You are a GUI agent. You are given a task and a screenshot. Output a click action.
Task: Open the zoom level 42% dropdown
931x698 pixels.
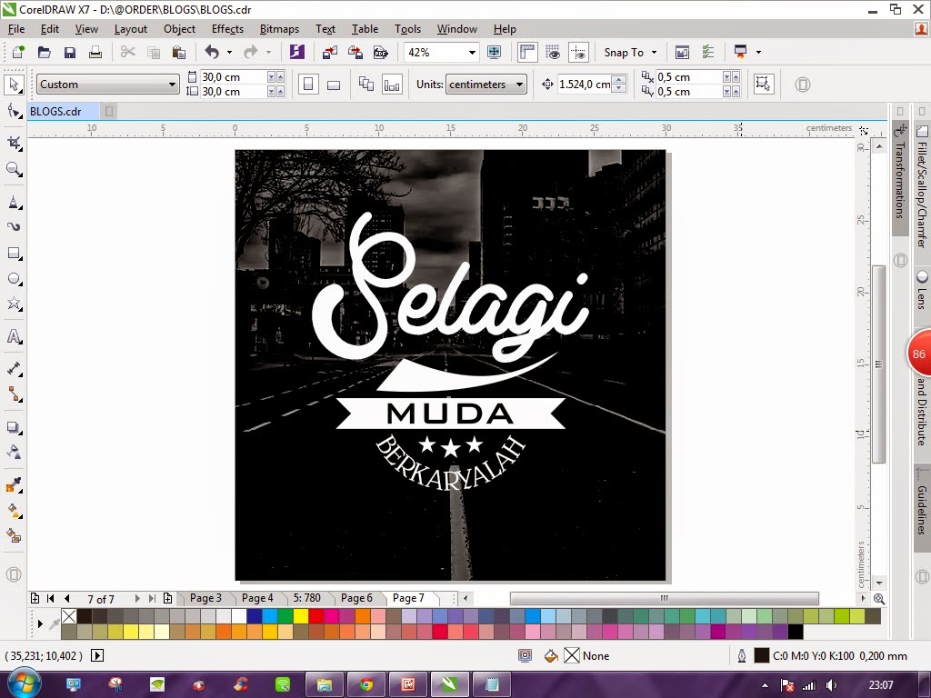[x=472, y=52]
